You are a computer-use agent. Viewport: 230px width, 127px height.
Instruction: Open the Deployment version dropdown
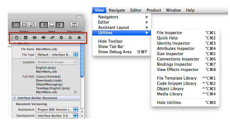coord(57,110)
